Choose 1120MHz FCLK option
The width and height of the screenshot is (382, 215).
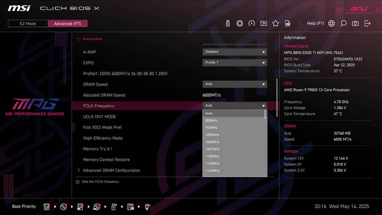234,164
